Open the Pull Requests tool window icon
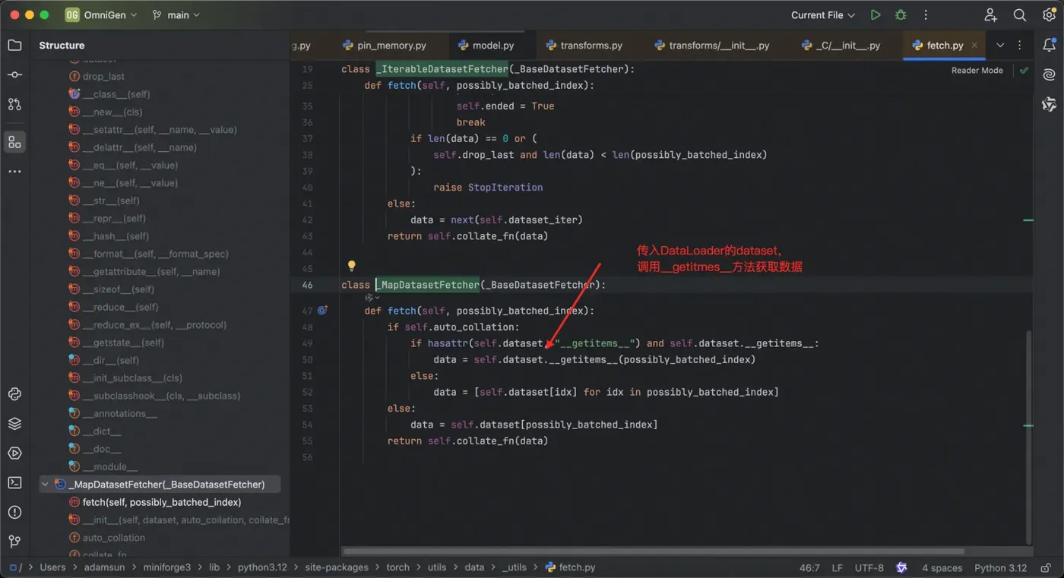1064x578 pixels. 14,104
